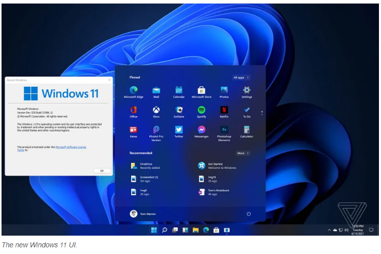
Task: Launch Netflix
Action: pyautogui.click(x=224, y=112)
